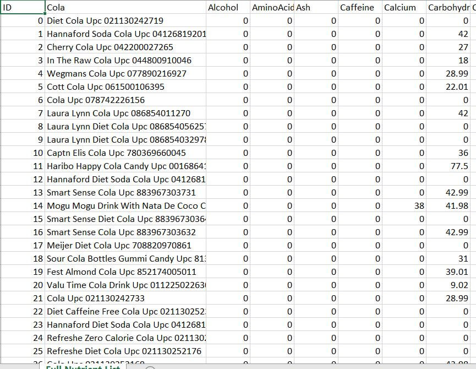This screenshot has width=476, height=369.
Task: Select carbohydrate value 18 for In The Raw
Action: [x=448, y=60]
